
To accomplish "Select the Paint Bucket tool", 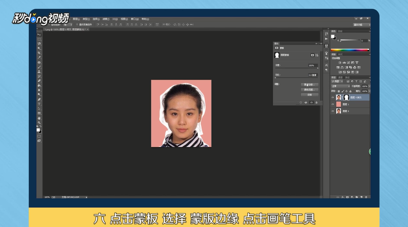I will pos(39,85).
